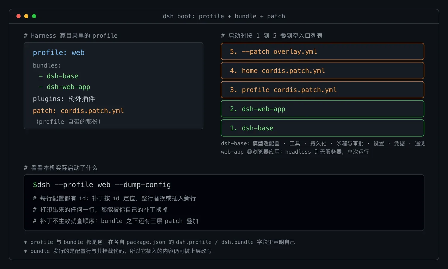Viewport: 448px width, 269px height.
Task: Select the '1. dsh-base' layer box
Action: pyautogui.click(x=323, y=128)
